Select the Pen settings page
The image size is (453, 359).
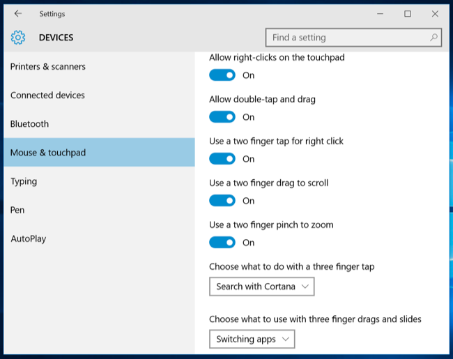tap(18, 210)
